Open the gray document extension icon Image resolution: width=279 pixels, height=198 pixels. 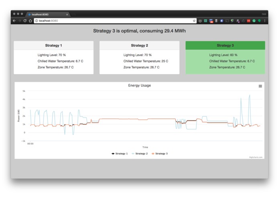point(216,21)
